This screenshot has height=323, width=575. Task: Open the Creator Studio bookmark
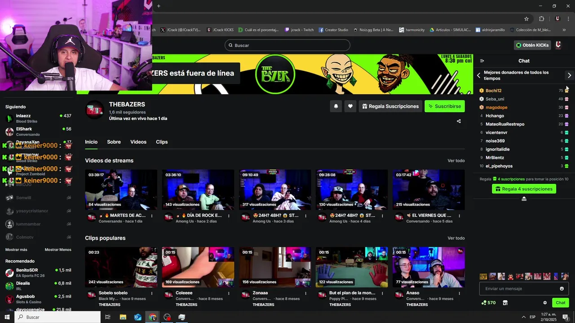click(333, 30)
